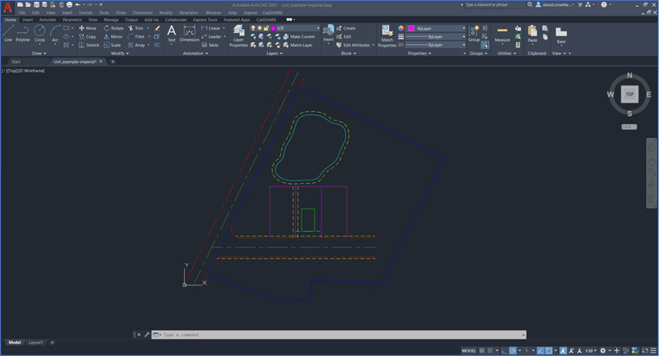
Task: Expand the Draw panel
Action: click(x=39, y=53)
